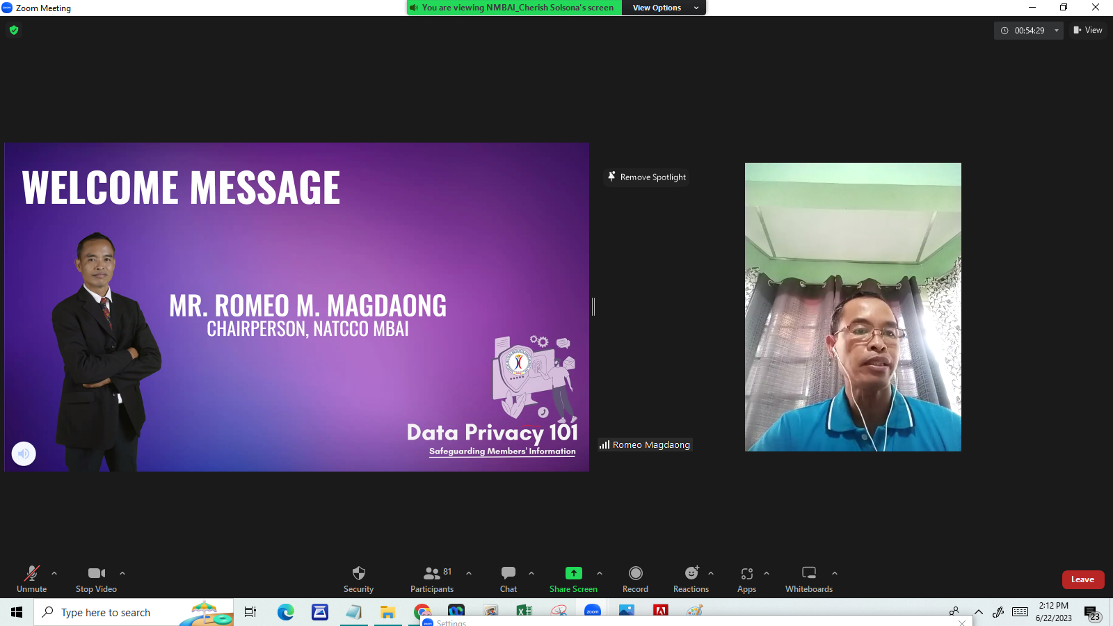The width and height of the screenshot is (1113, 626).
Task: Expand the arrow beside Whiteboards
Action: 835,573
